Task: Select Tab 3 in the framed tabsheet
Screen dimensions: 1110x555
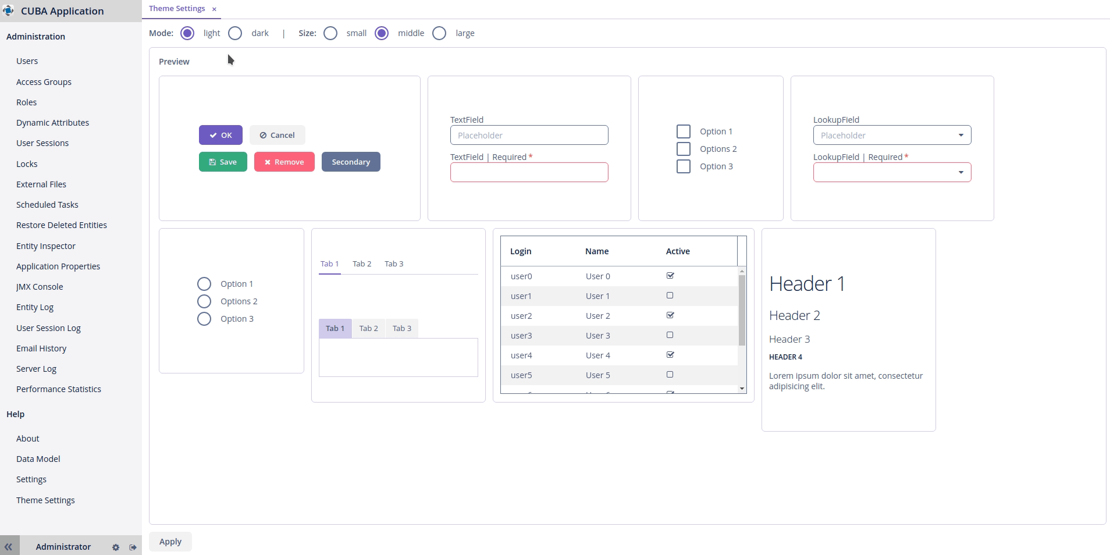Action: (401, 328)
